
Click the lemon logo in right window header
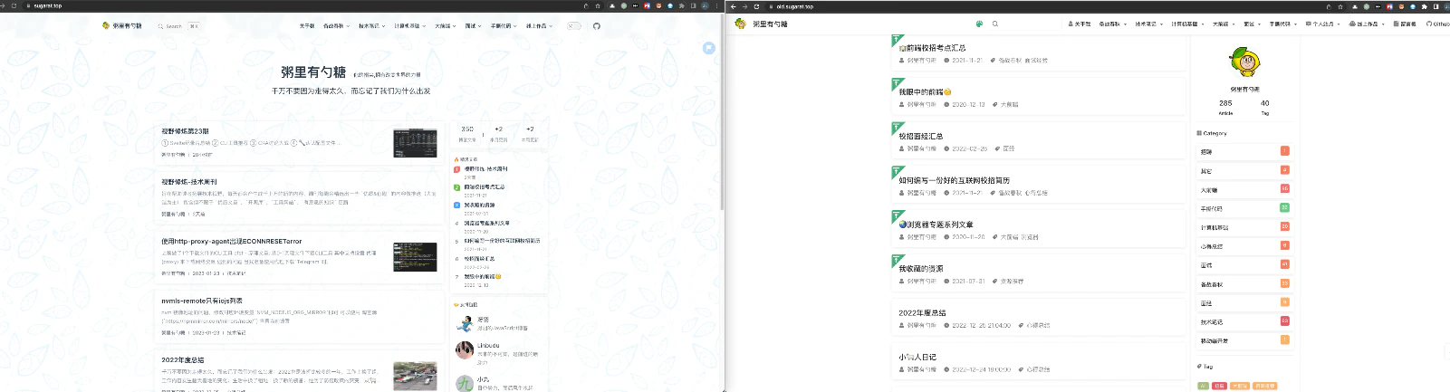click(740, 24)
